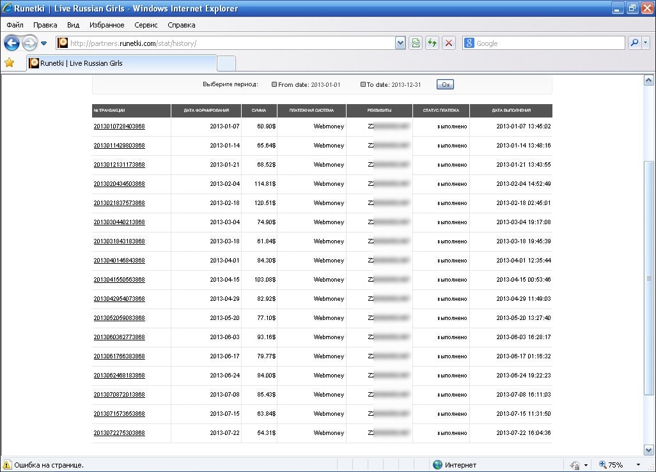Image resolution: width=656 pixels, height=472 pixels.
Task: Click the Refresh page icon
Action: point(432,43)
